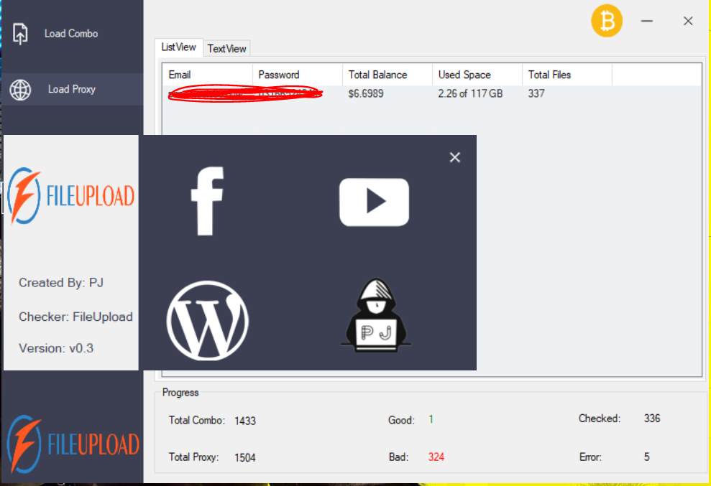Select the 2.26 of 117 GB cell
The height and width of the screenshot is (486, 711).
coord(470,94)
